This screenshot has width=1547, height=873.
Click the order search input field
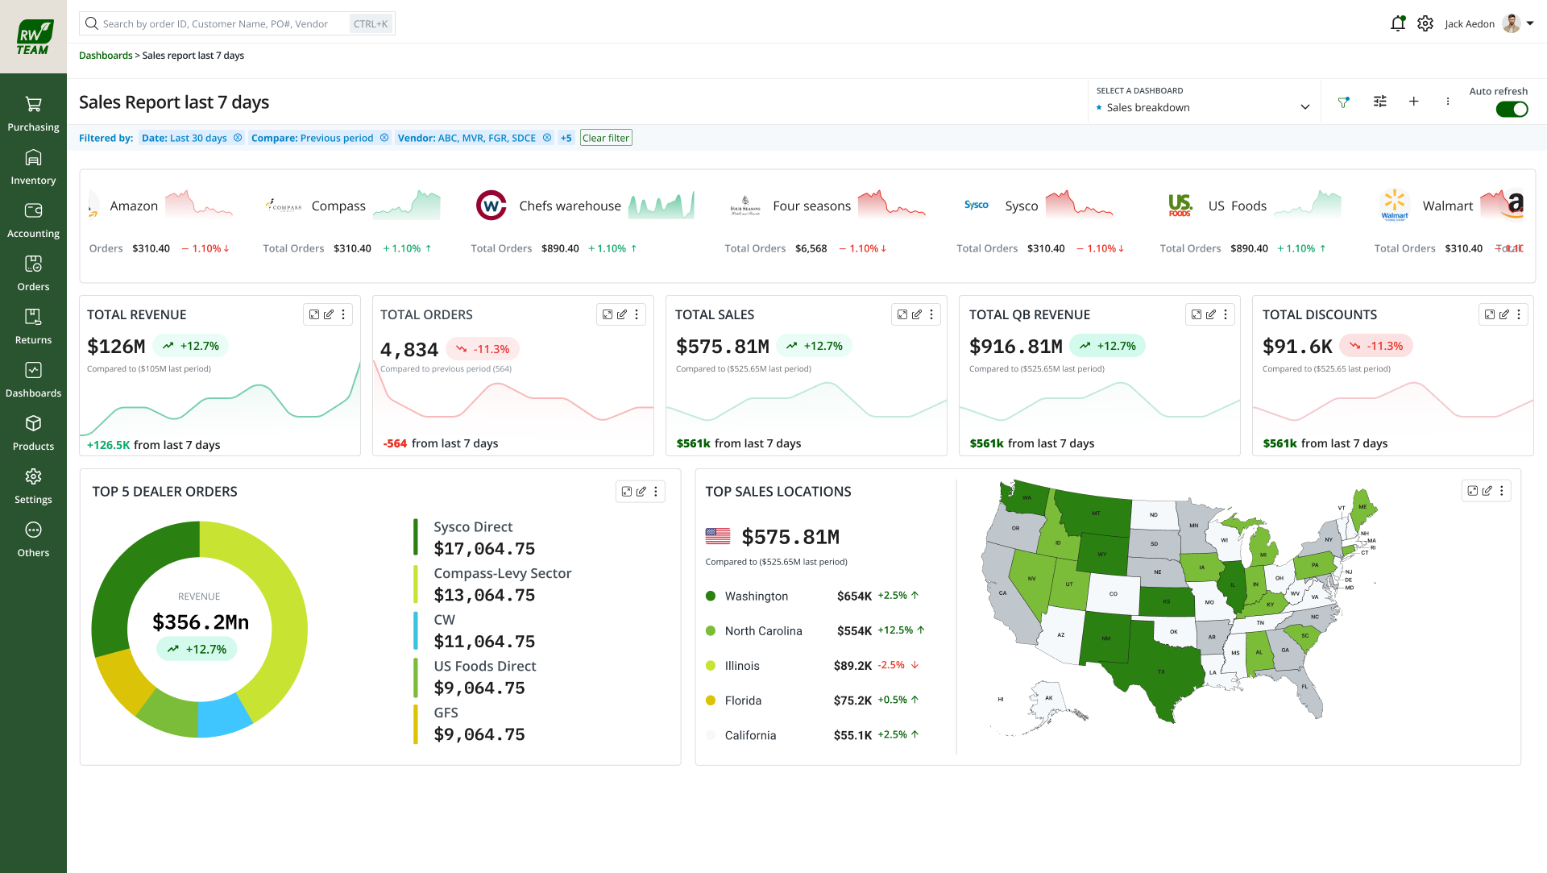(237, 23)
